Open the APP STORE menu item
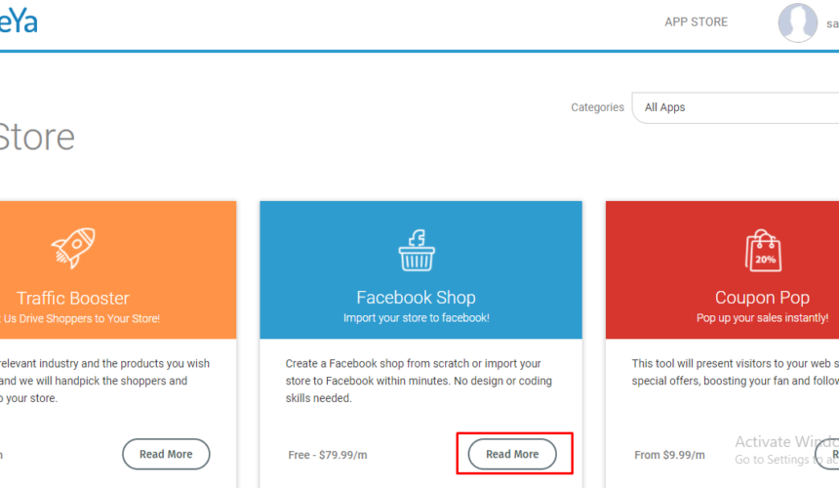Image resolution: width=839 pixels, height=488 pixels. click(x=697, y=21)
